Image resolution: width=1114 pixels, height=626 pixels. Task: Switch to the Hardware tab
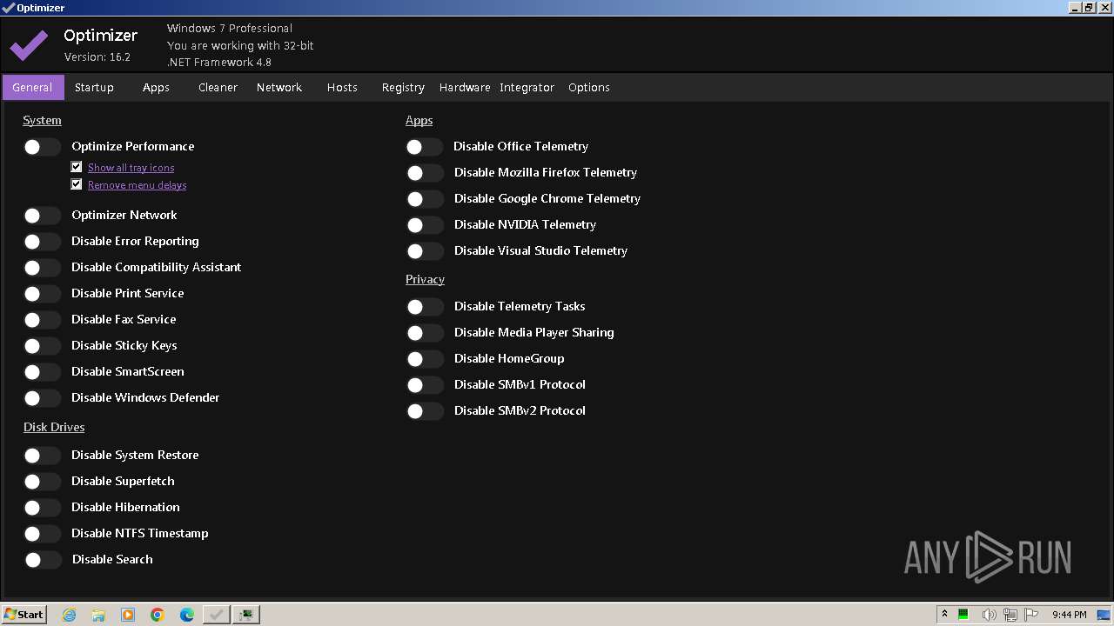click(x=465, y=87)
